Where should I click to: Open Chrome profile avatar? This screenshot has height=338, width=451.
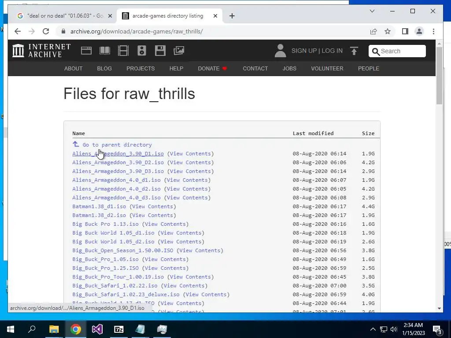419,31
